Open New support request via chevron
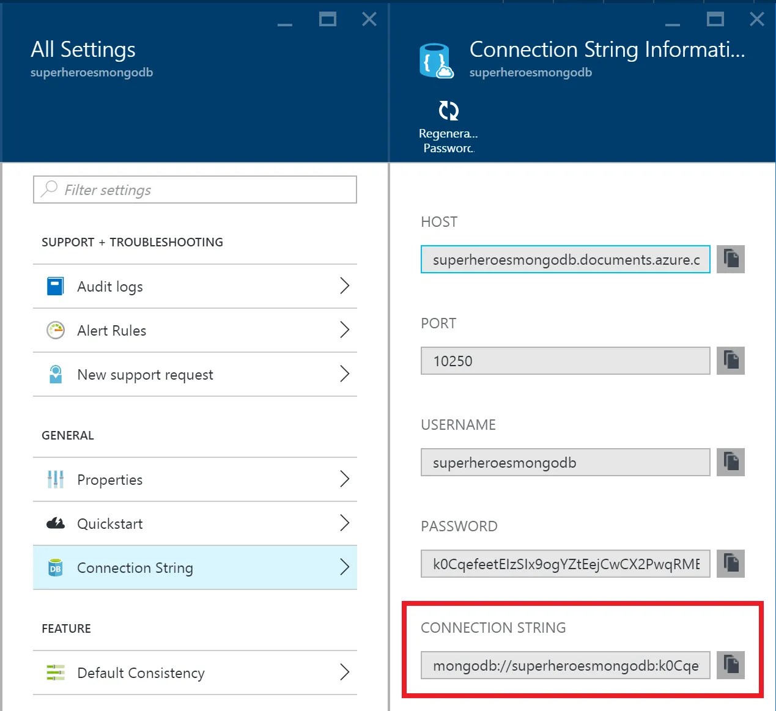 (x=345, y=374)
